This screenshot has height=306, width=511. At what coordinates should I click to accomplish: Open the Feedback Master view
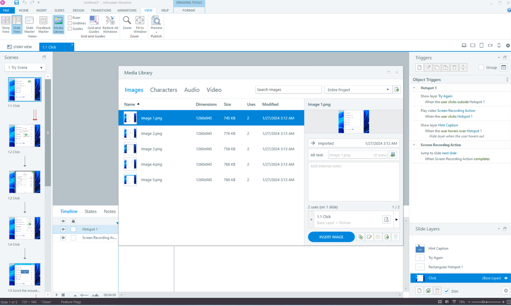click(x=43, y=24)
